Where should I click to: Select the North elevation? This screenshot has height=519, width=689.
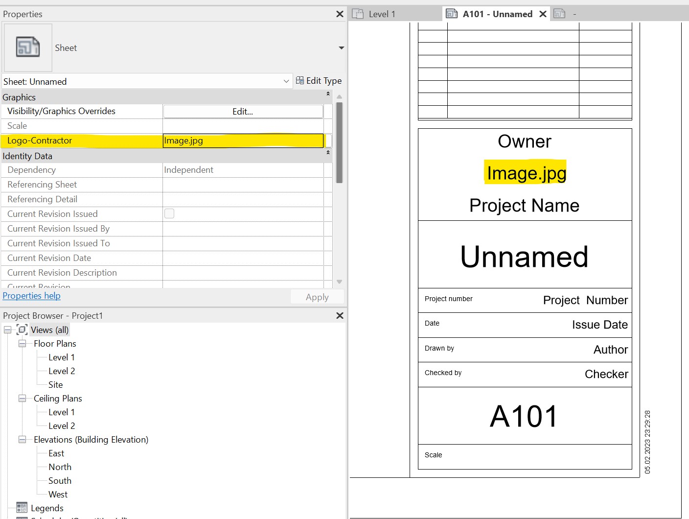60,467
